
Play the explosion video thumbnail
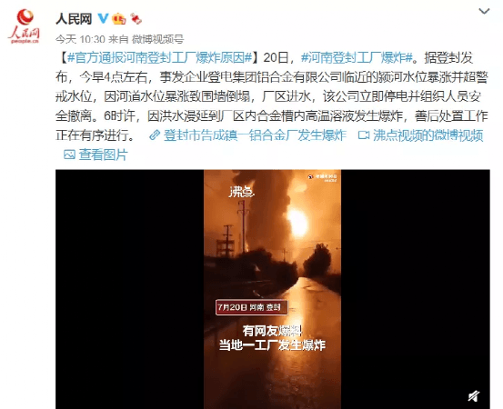coord(272,289)
